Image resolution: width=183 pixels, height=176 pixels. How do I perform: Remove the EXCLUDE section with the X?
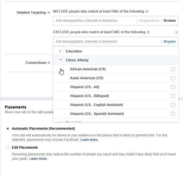tap(176, 32)
